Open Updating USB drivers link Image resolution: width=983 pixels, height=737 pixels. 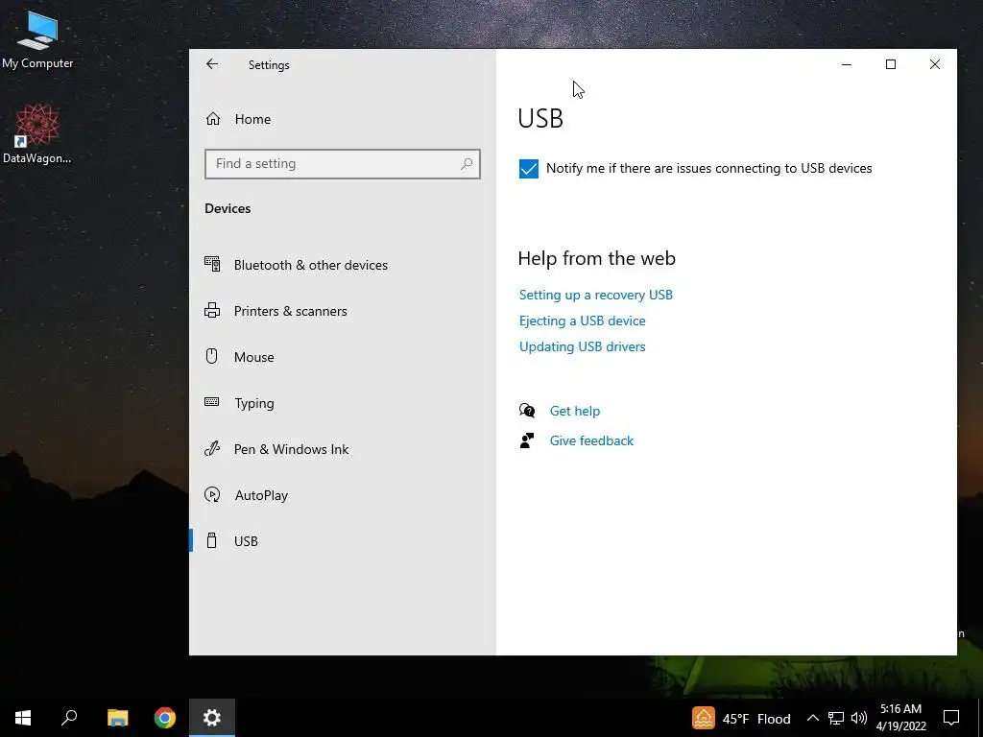[582, 346]
